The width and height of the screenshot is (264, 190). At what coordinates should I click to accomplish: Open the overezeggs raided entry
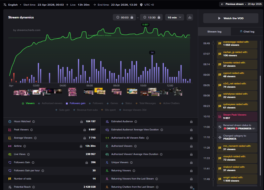(x=237, y=44)
